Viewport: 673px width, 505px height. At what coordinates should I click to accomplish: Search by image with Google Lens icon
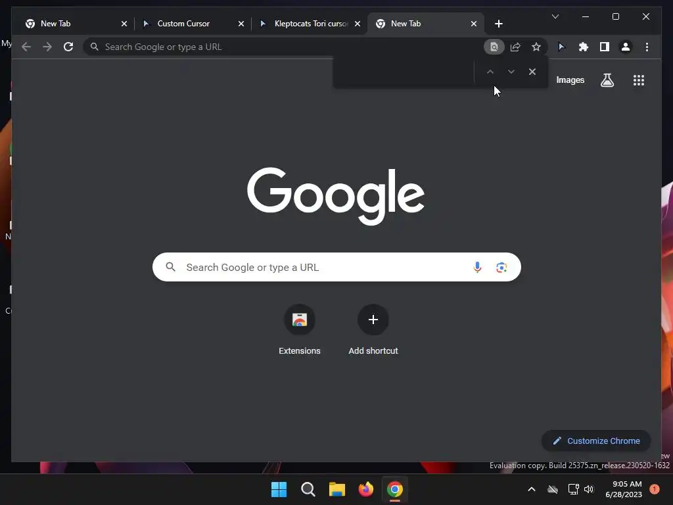click(501, 267)
